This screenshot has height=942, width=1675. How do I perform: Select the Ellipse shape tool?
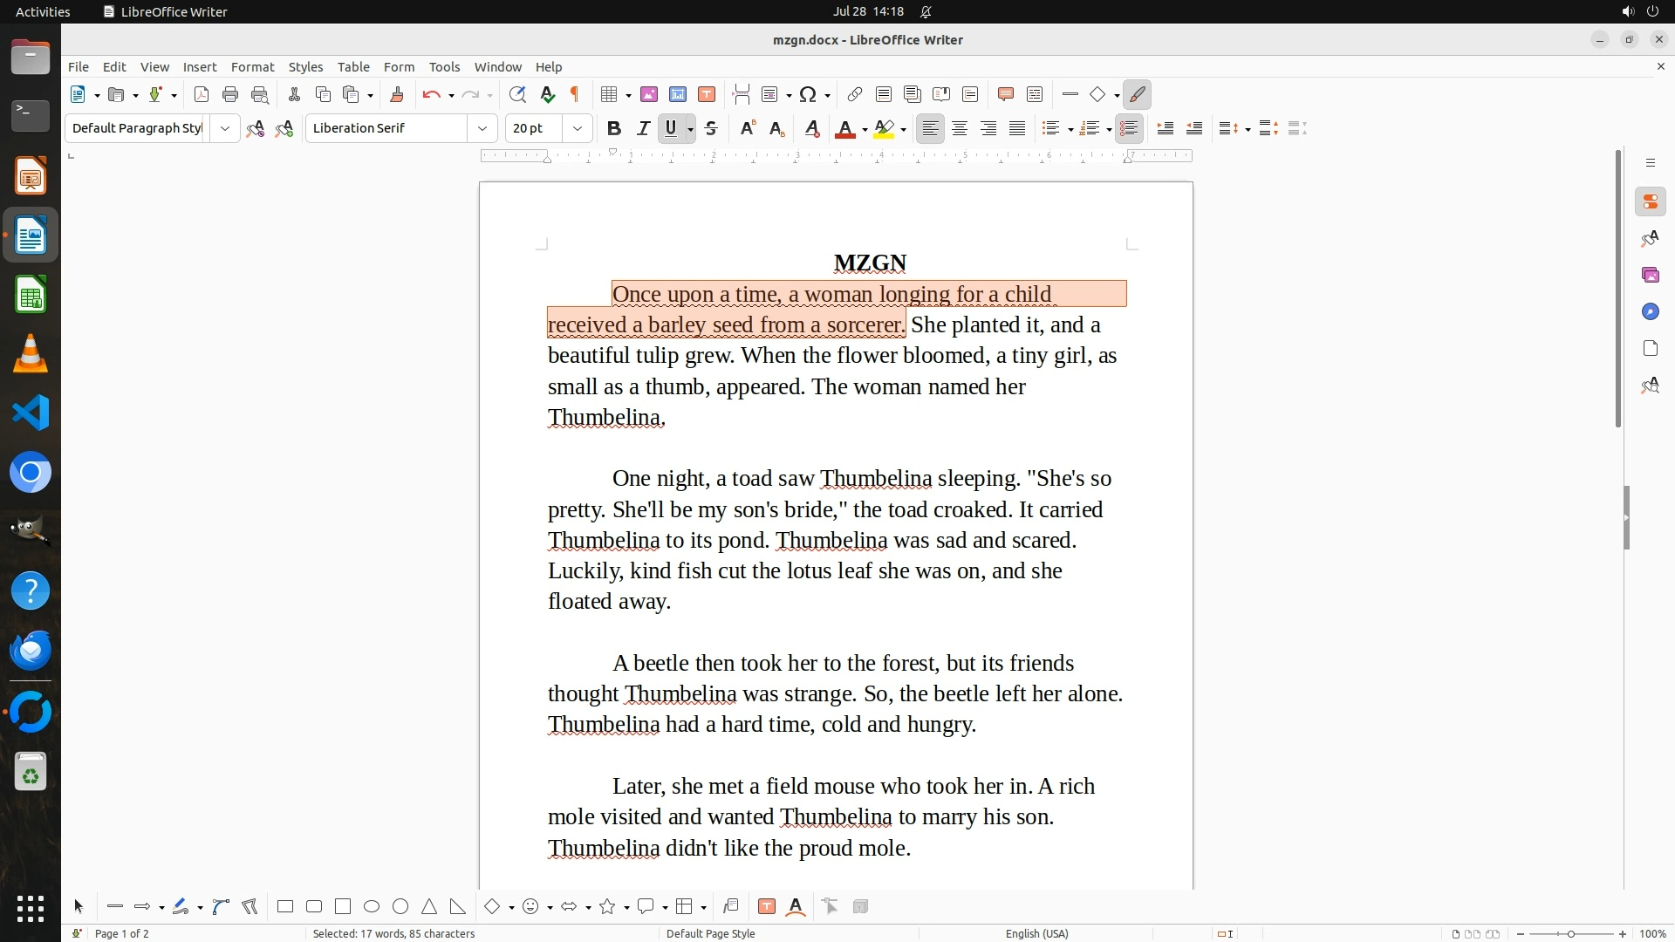point(372,907)
